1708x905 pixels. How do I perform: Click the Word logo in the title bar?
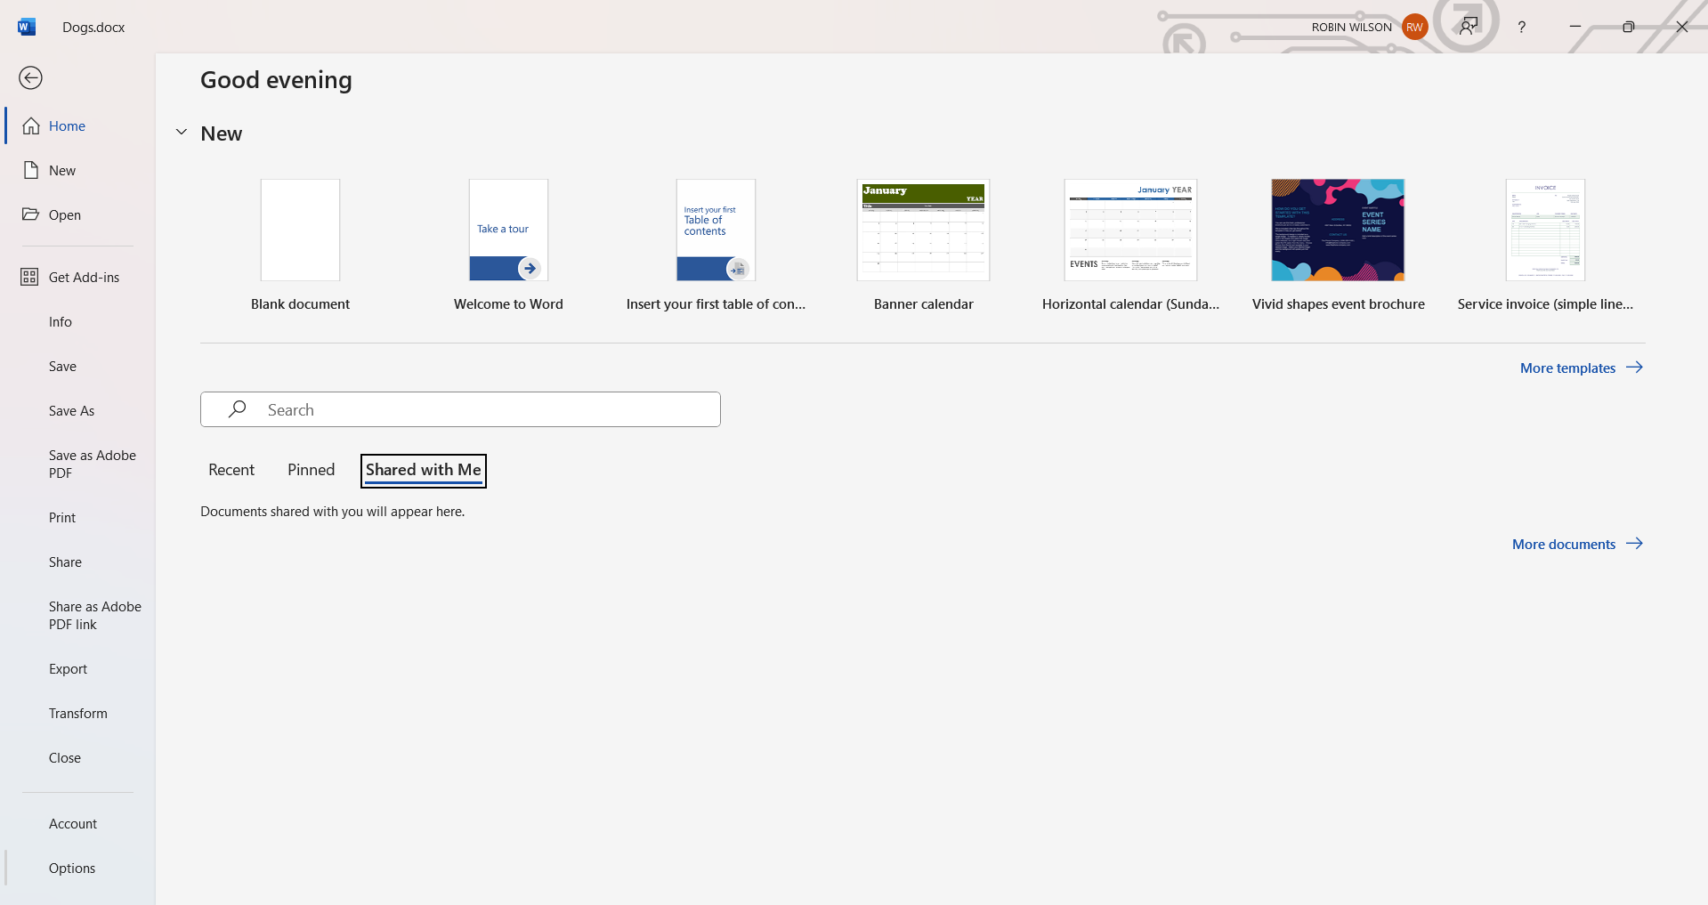point(25,27)
